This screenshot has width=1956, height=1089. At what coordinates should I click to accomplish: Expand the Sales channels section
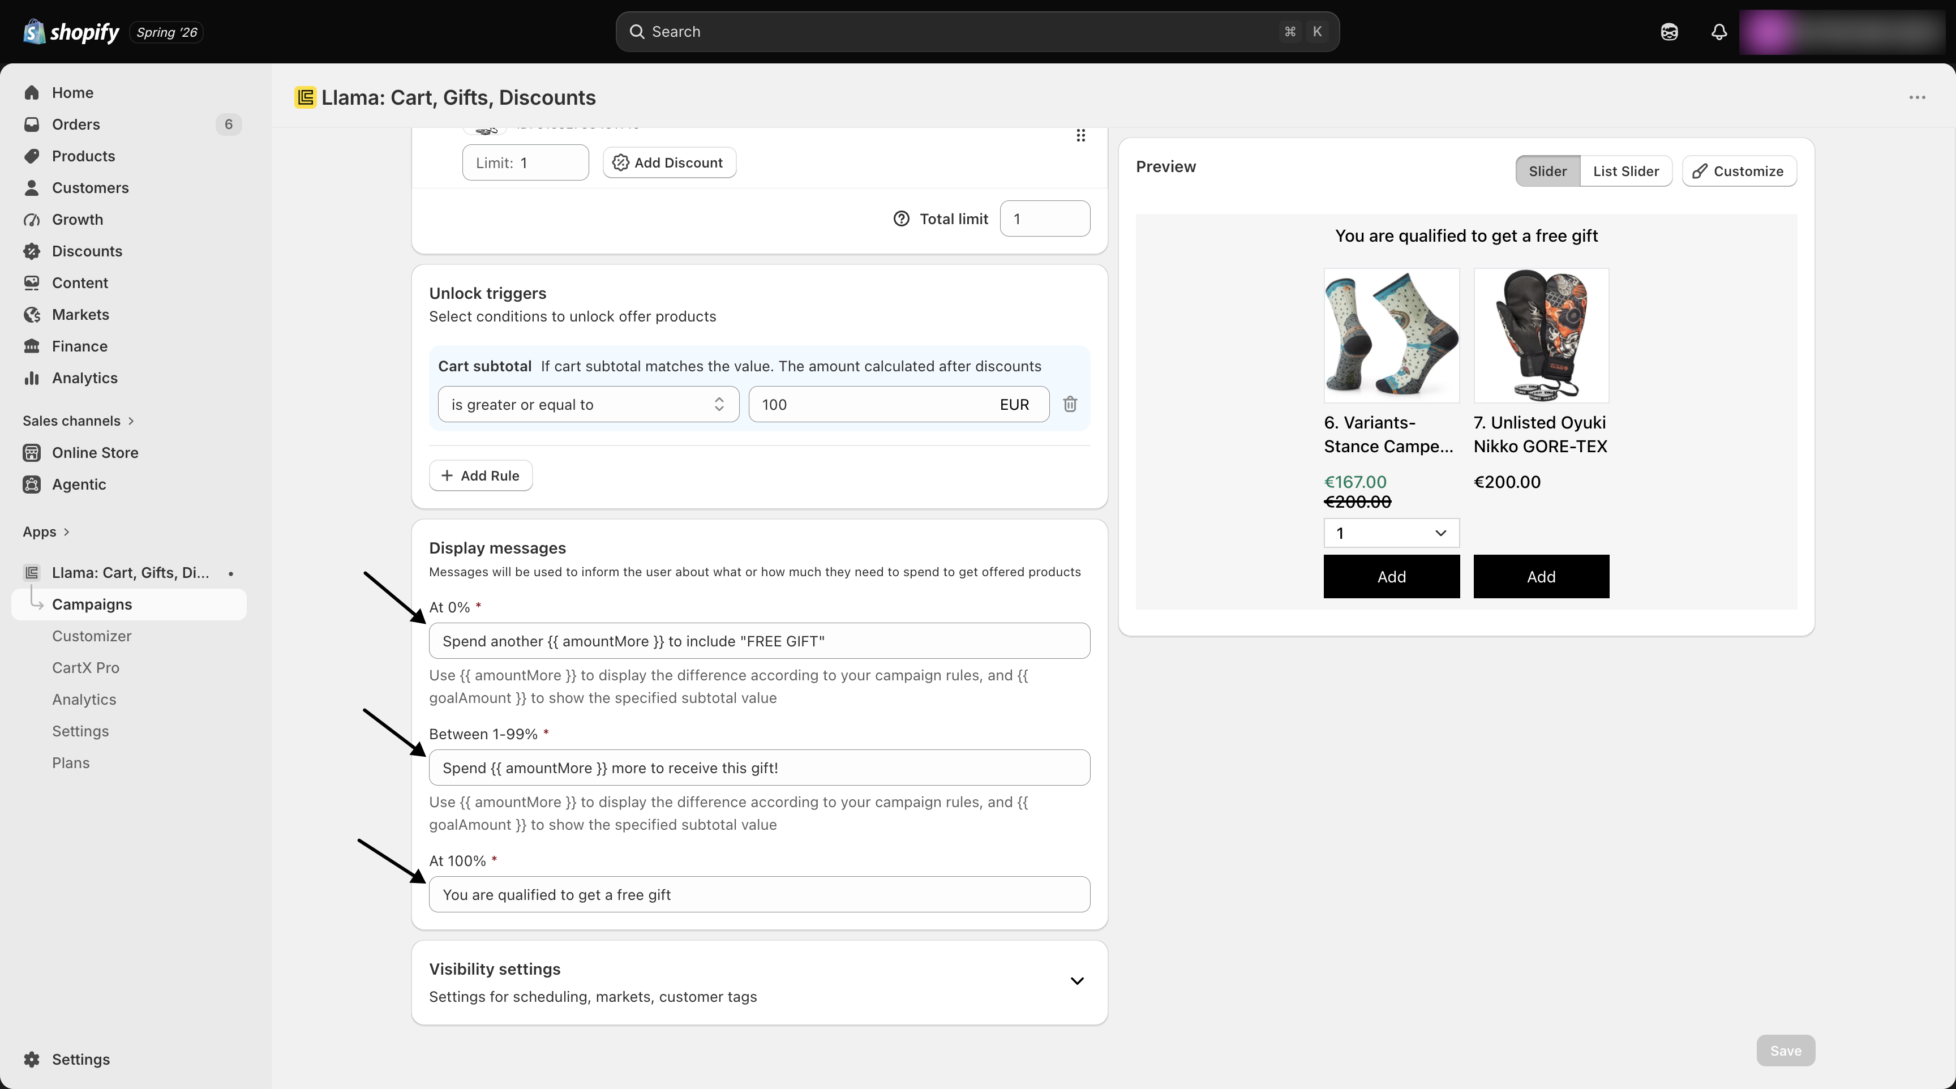pos(78,421)
